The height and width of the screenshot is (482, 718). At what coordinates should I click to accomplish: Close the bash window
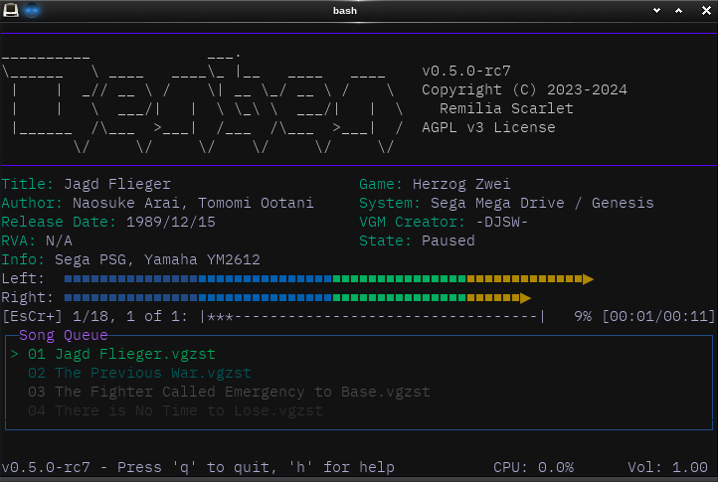(706, 11)
